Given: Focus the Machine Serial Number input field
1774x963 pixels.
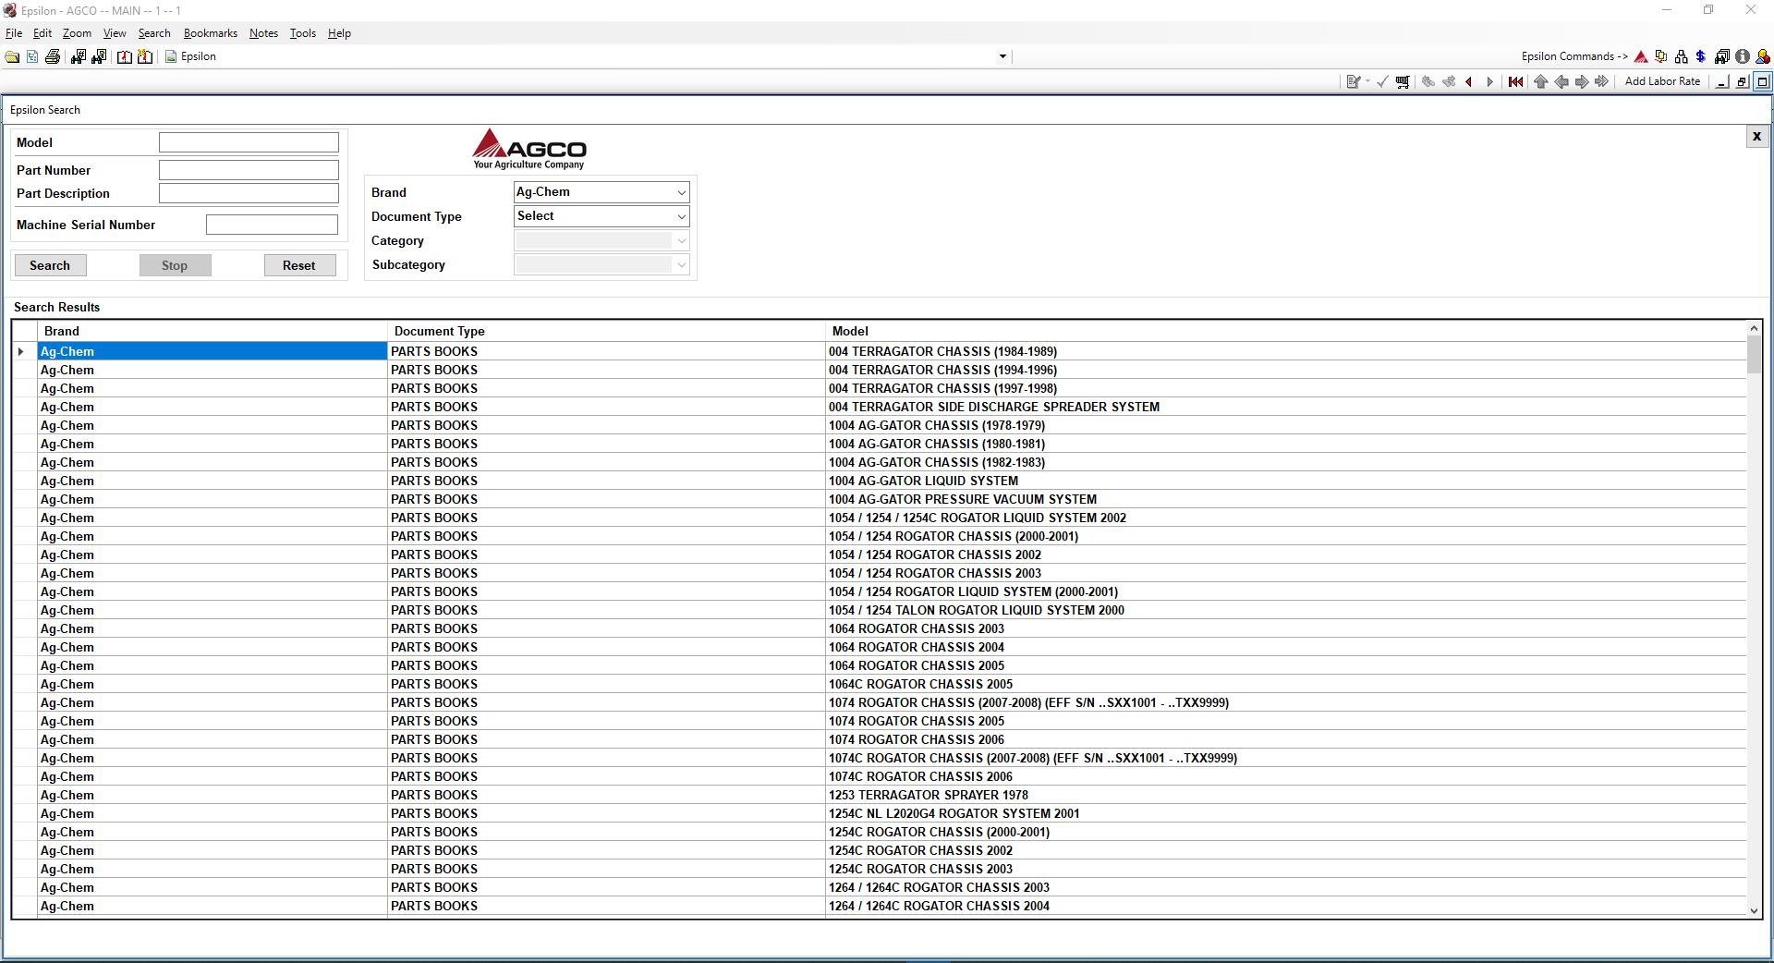Looking at the screenshot, I should click(272, 225).
